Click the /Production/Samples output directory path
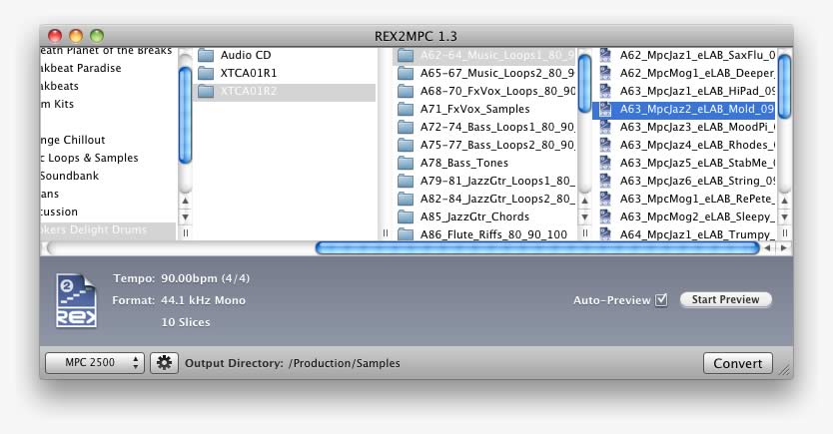The height and width of the screenshot is (434, 833). click(x=345, y=363)
